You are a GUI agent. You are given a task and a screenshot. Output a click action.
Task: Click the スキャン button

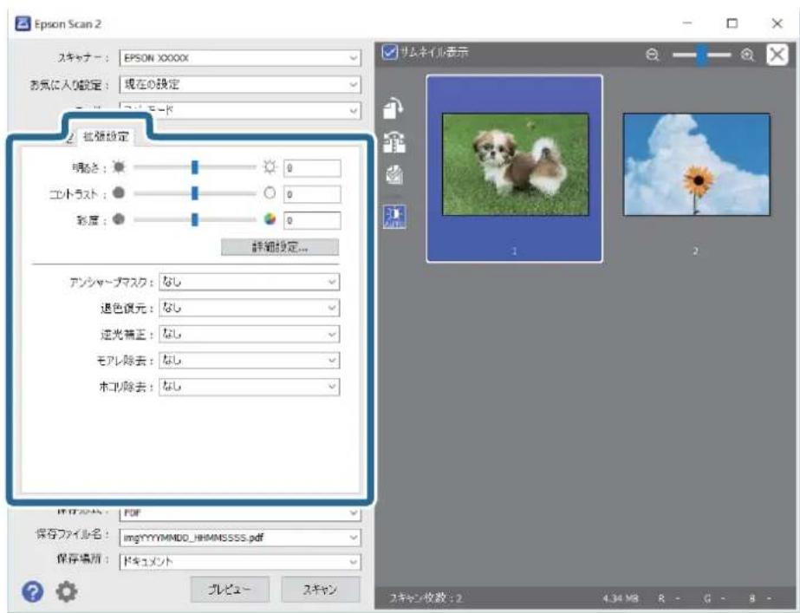click(x=320, y=590)
